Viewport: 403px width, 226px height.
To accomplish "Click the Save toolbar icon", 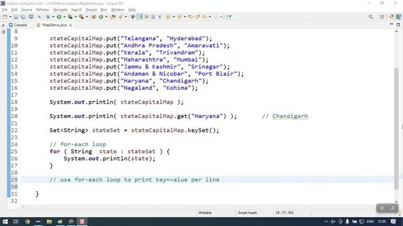I will (x=16, y=17).
